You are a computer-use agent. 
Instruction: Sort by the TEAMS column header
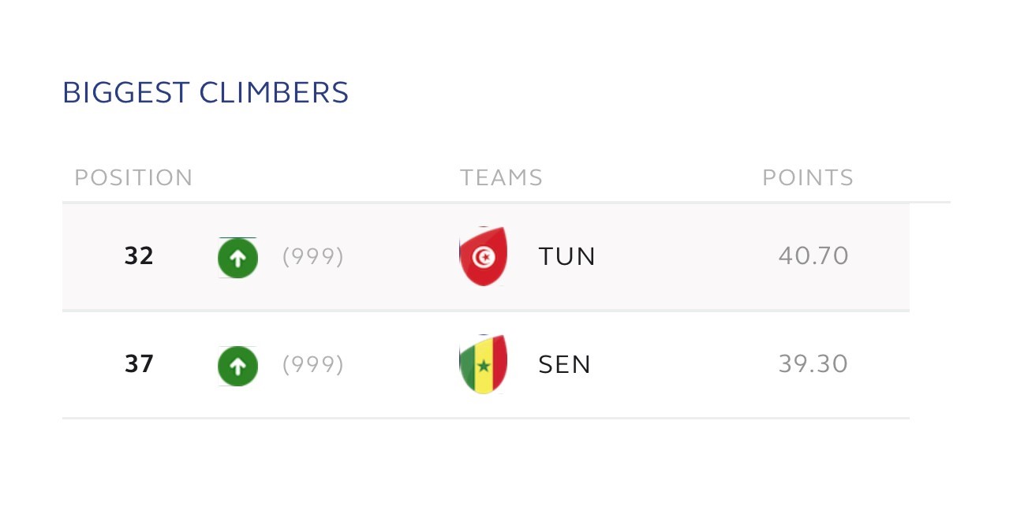[x=501, y=178]
